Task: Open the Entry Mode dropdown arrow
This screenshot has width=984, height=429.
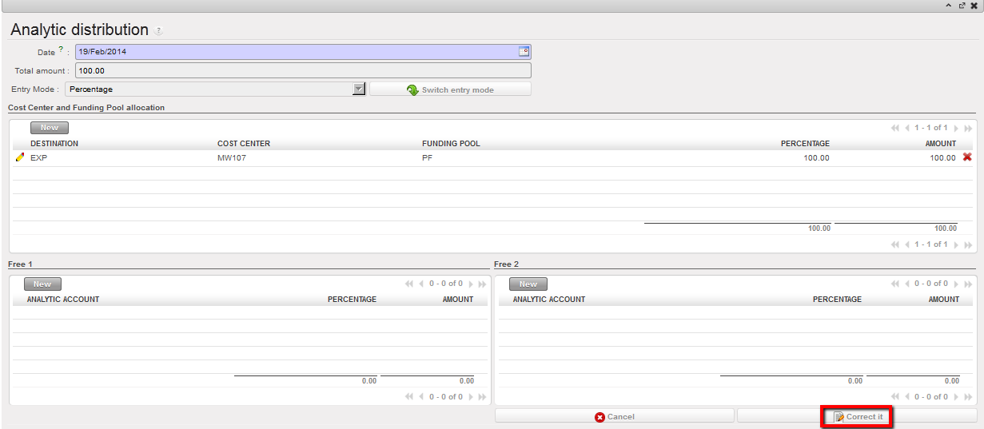Action: tap(359, 89)
